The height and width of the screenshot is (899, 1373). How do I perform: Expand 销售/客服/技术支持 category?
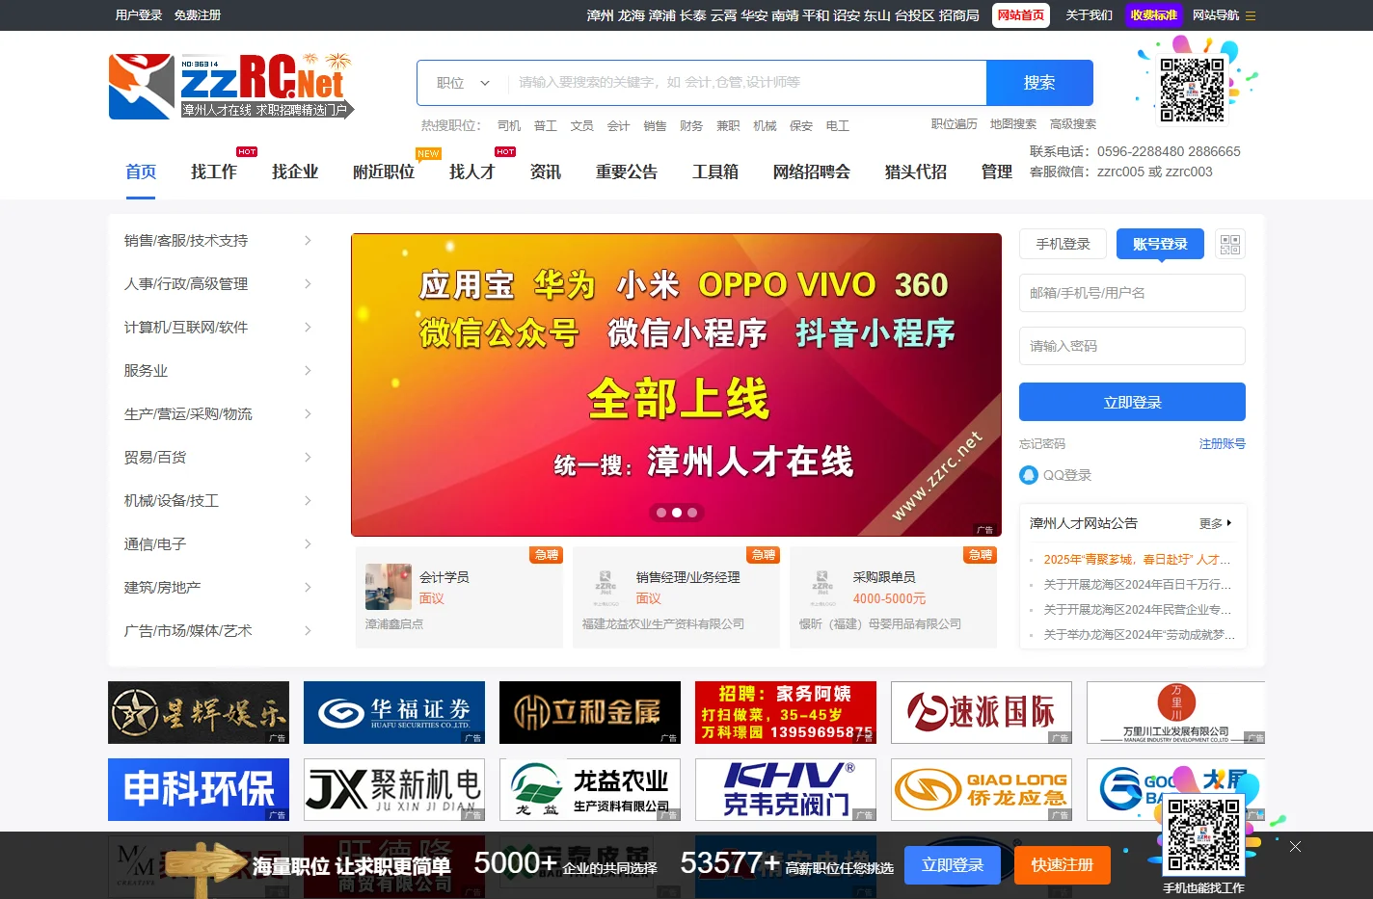219,240
